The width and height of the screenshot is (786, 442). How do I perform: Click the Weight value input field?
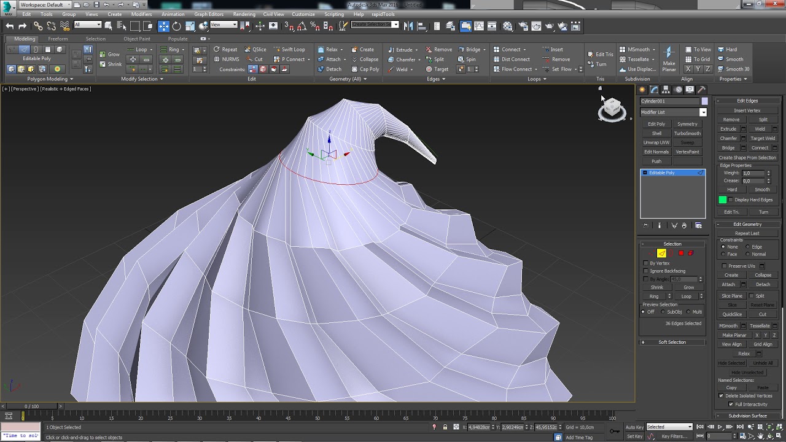click(x=753, y=173)
